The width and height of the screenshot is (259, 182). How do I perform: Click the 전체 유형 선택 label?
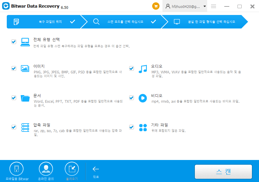(47, 40)
